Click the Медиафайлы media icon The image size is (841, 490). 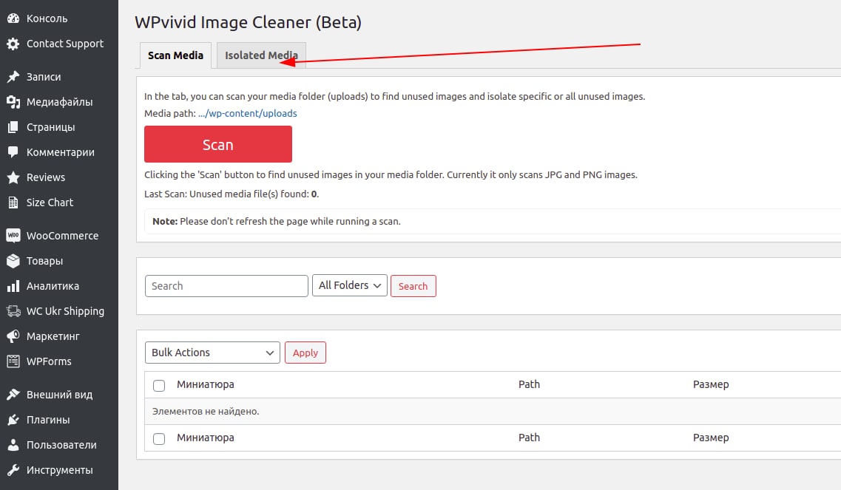click(x=13, y=102)
